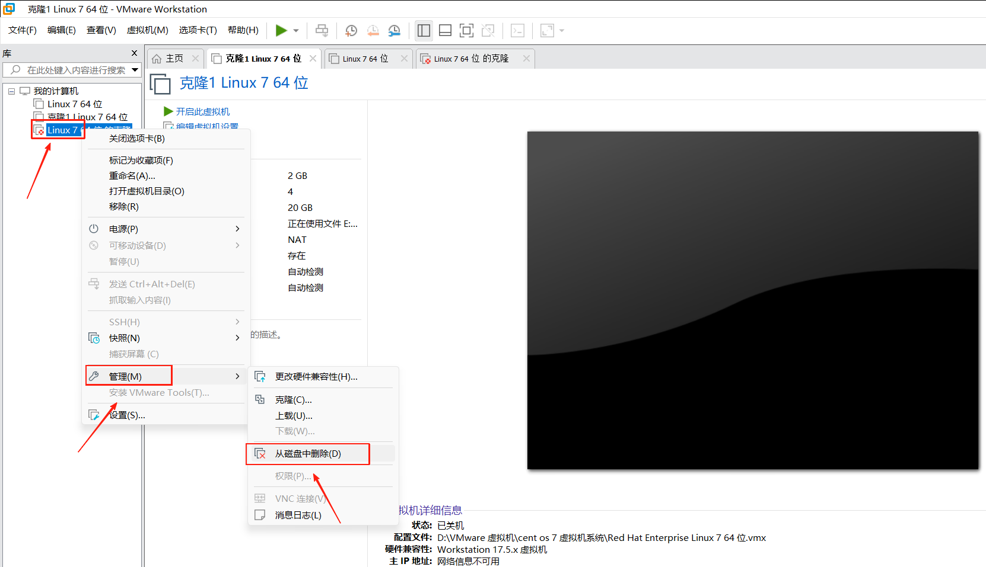
Task: Click the green power-on play button in toolbar
Action: (281, 30)
